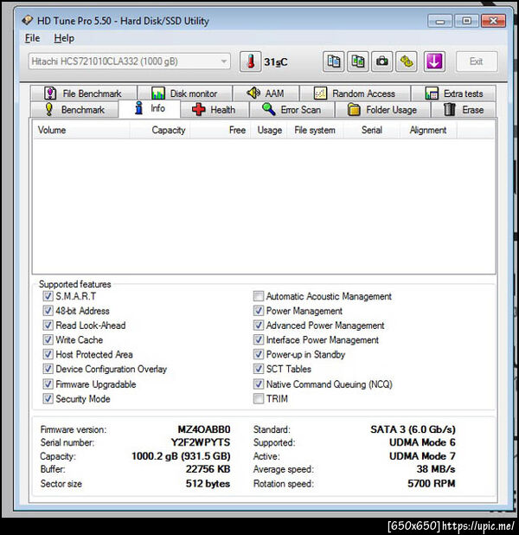Click buffer value 22756 KB
The width and height of the screenshot is (519, 535).
[208, 469]
